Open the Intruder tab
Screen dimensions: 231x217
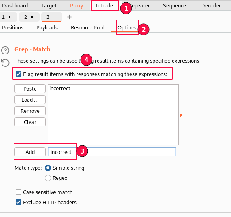click(x=105, y=5)
